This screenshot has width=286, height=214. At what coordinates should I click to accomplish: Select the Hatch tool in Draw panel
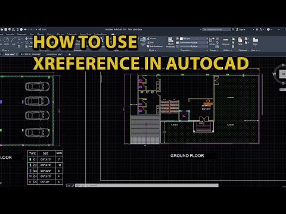[x=19, y=46]
